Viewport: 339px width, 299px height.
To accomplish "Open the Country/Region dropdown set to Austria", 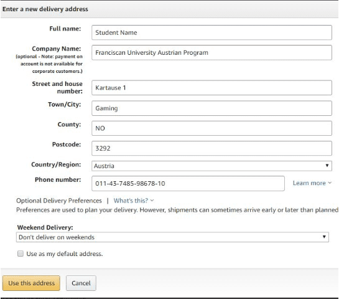I will [211, 166].
